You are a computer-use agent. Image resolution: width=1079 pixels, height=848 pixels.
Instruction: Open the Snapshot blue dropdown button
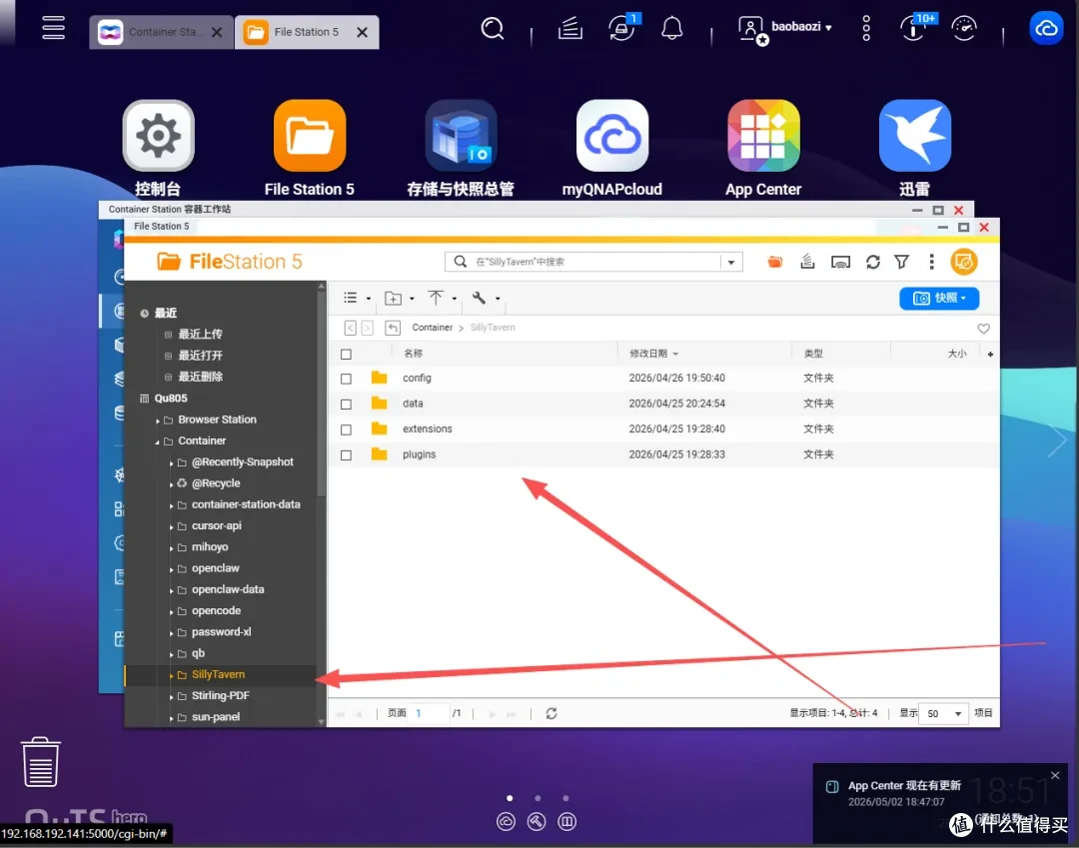938,298
